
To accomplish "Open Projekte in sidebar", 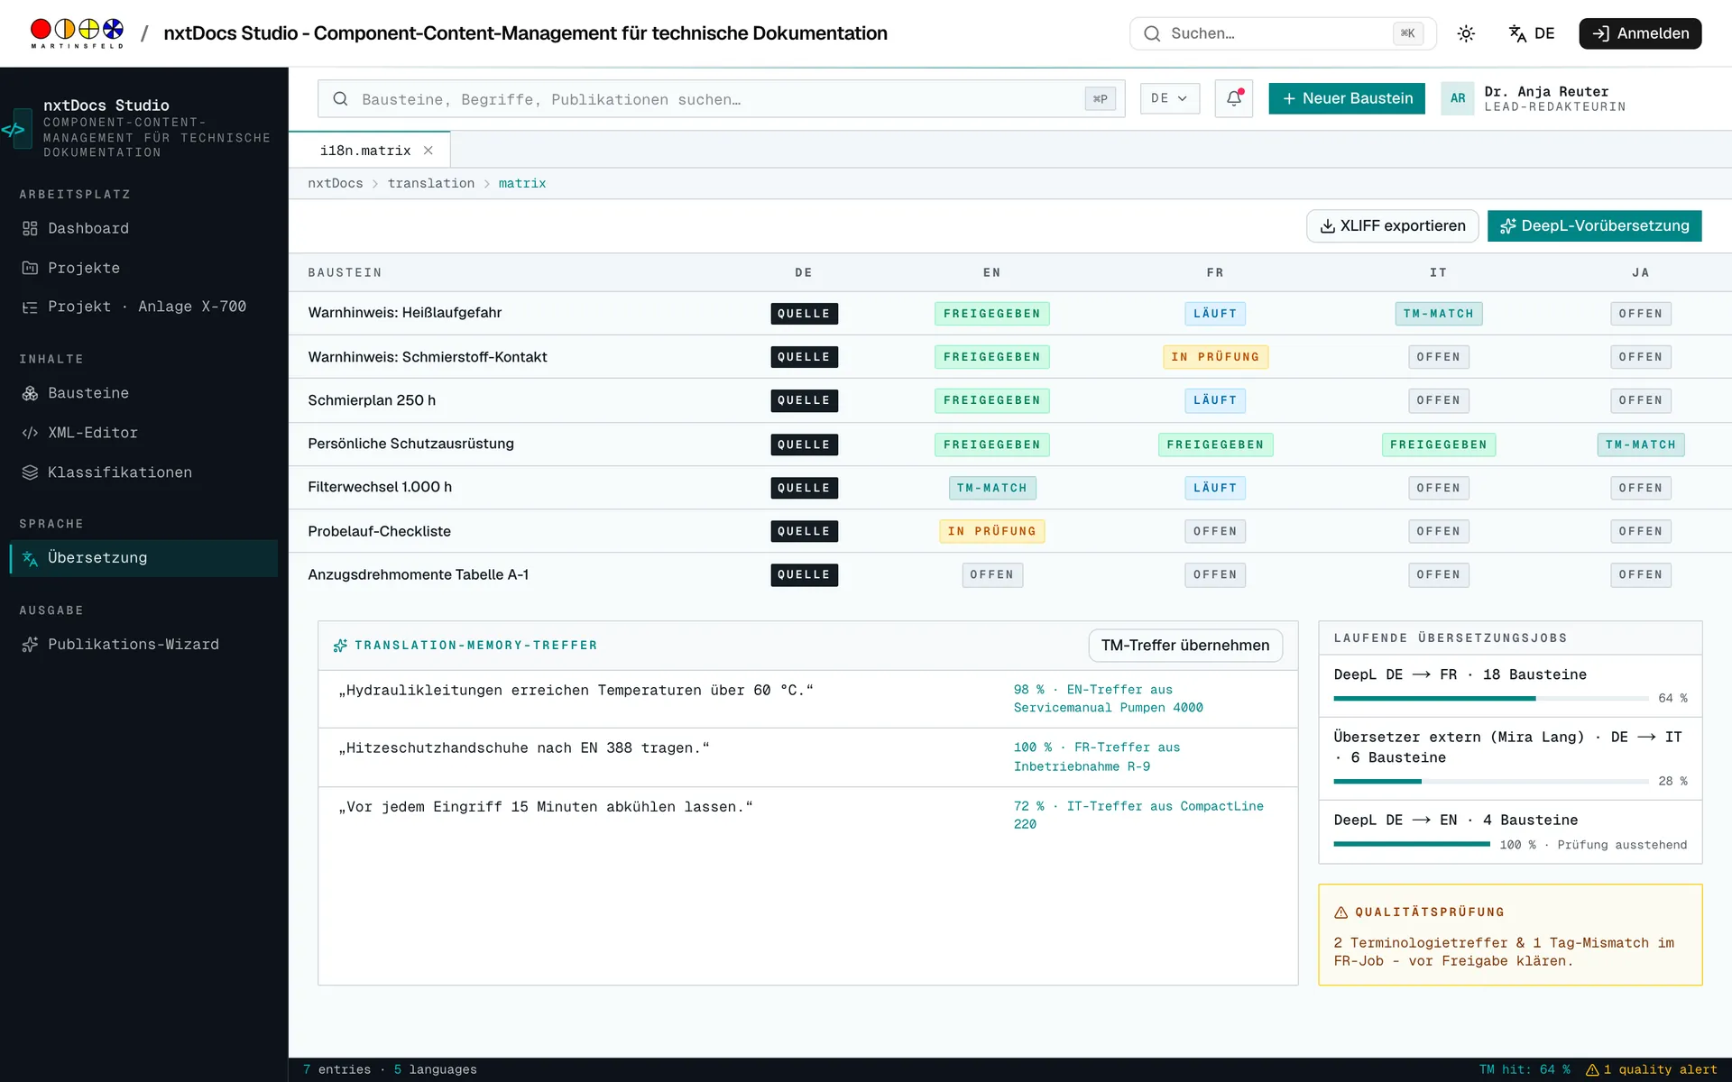I will coord(144,268).
